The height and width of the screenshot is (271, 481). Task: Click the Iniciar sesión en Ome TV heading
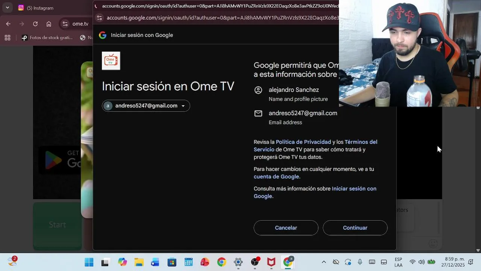(168, 86)
